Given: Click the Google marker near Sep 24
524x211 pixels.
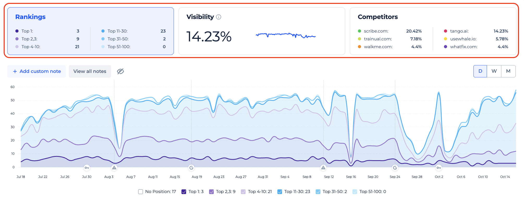Looking at the screenshot, I should (x=395, y=168).
